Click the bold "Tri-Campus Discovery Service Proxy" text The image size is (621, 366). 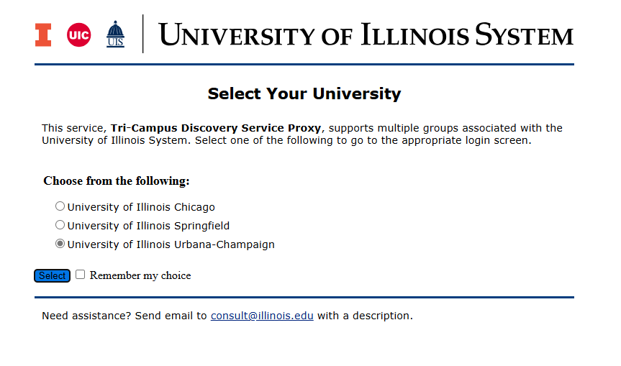tap(216, 128)
